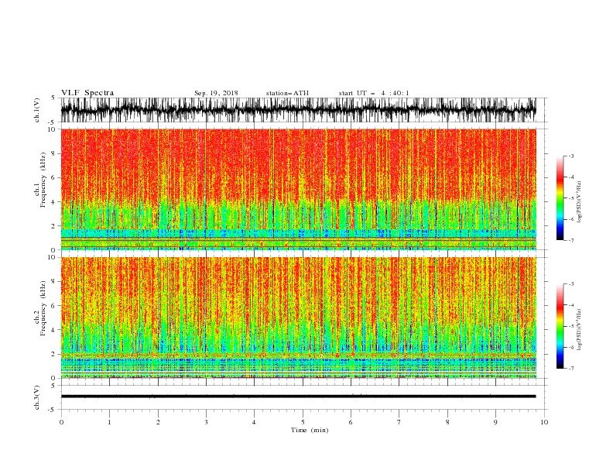Click the ch.2 spectrogram color bar
This screenshot has width=613, height=474.
tap(560, 326)
